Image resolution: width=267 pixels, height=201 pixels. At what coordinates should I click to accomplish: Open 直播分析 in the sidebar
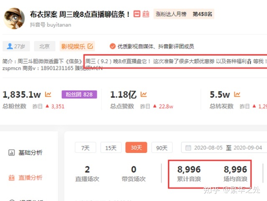coord(25,178)
